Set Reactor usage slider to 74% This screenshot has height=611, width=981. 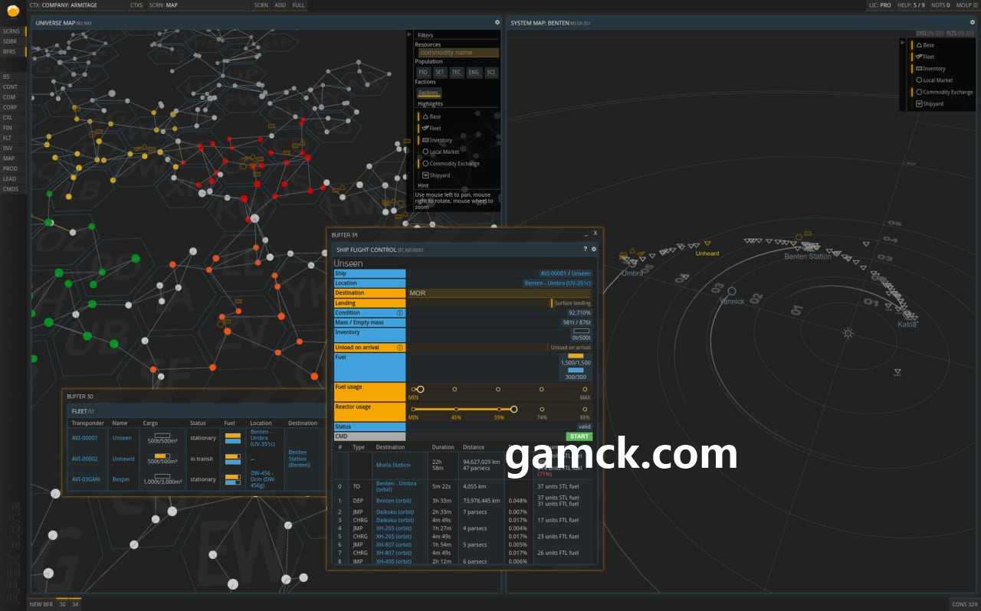(x=541, y=410)
